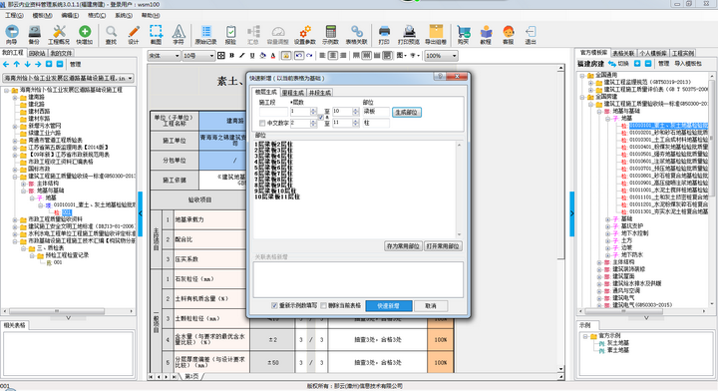Expand the 基础 node in template tree
Screen dimensions: 718x391
click(608, 219)
